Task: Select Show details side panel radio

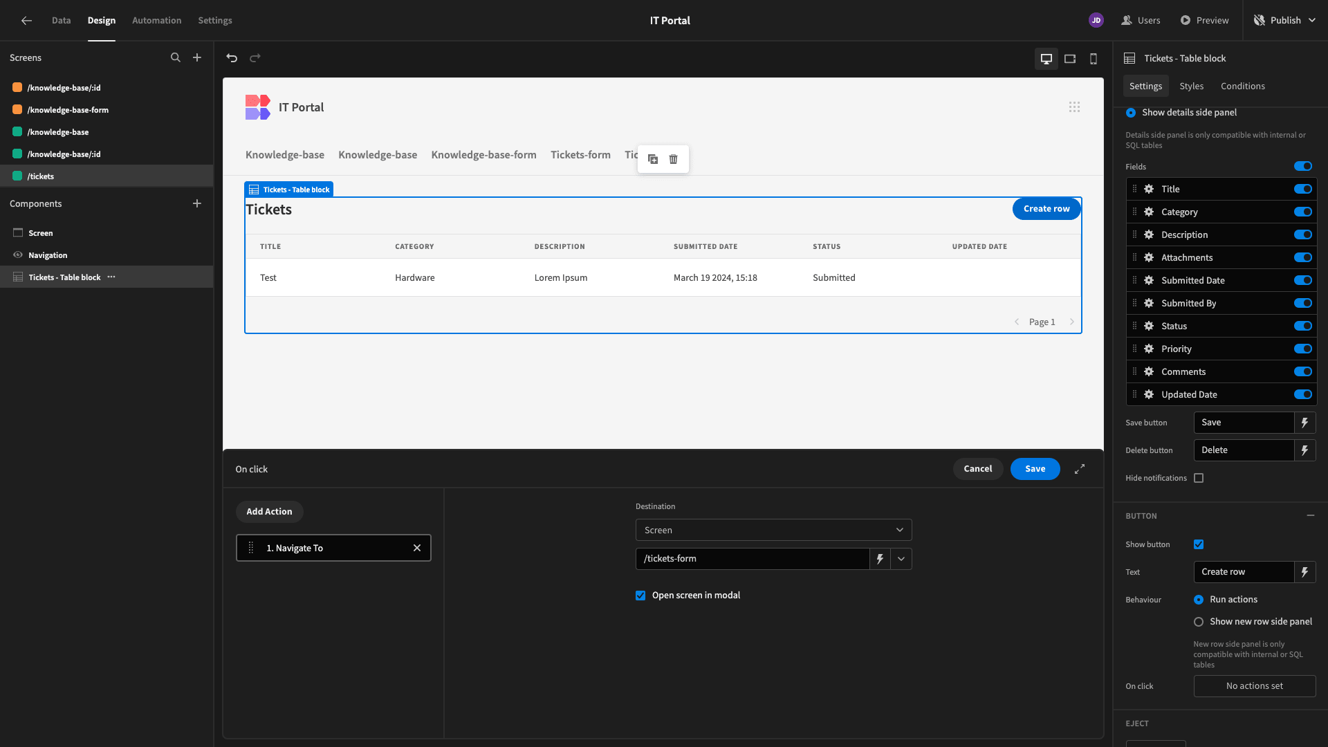Action: pyautogui.click(x=1131, y=113)
